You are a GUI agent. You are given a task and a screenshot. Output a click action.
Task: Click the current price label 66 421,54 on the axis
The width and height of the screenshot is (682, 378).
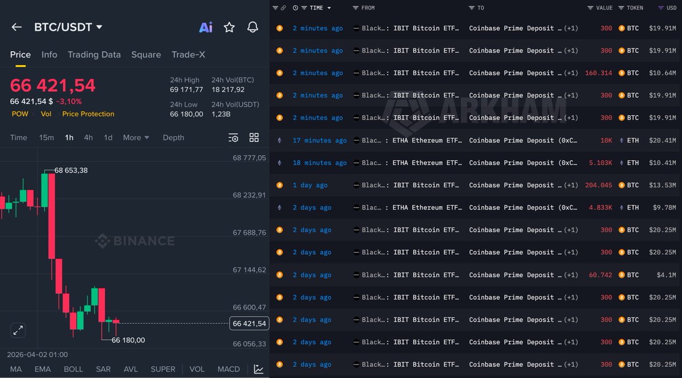[249, 324]
